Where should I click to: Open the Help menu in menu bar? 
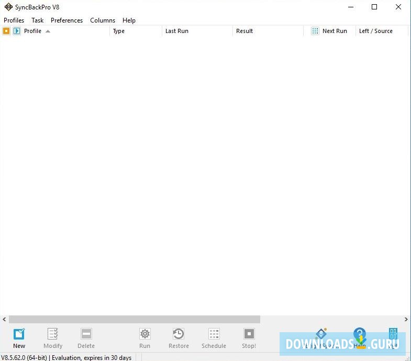[x=129, y=20]
